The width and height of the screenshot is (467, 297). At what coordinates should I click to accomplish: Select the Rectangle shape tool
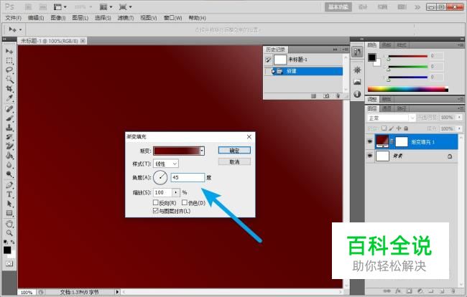9,213
